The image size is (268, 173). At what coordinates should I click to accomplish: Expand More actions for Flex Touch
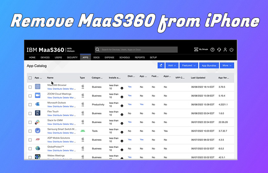pyautogui.click(x=73, y=115)
